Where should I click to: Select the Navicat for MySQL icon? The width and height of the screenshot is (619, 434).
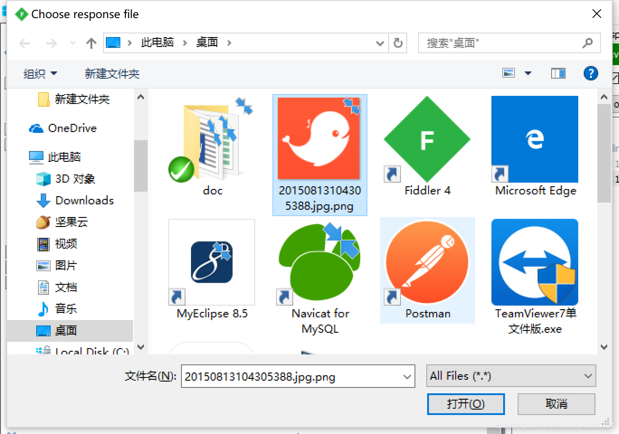click(319, 262)
